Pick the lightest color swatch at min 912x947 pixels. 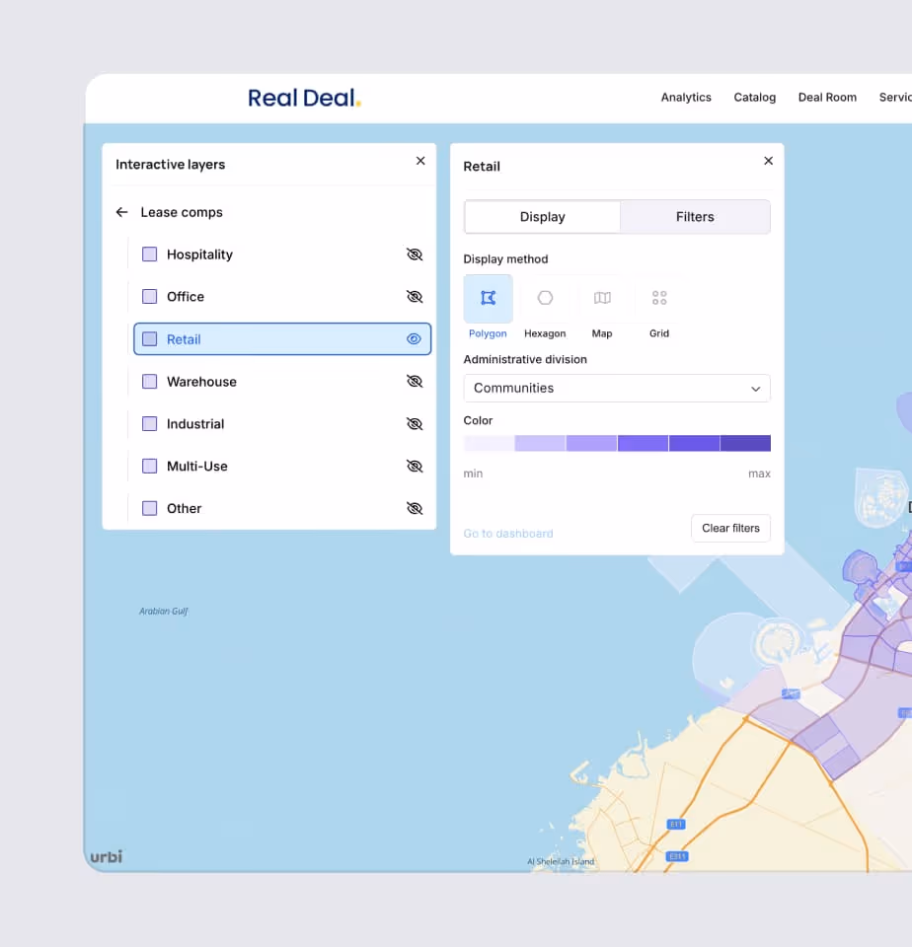[489, 443]
